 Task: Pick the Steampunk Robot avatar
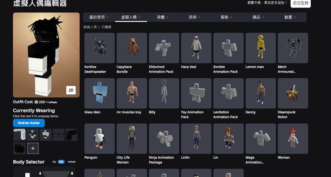(x=293, y=93)
